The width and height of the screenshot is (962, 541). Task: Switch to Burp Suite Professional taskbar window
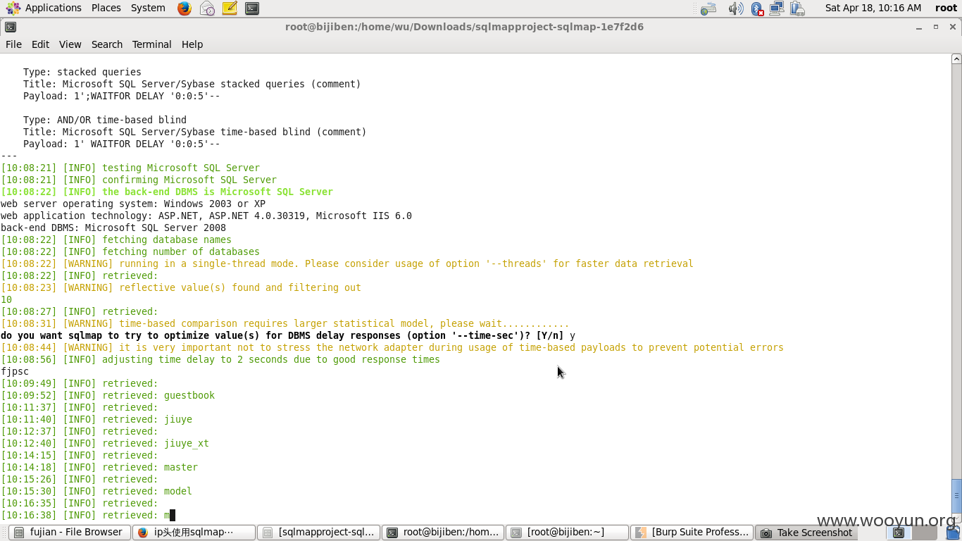click(x=692, y=533)
